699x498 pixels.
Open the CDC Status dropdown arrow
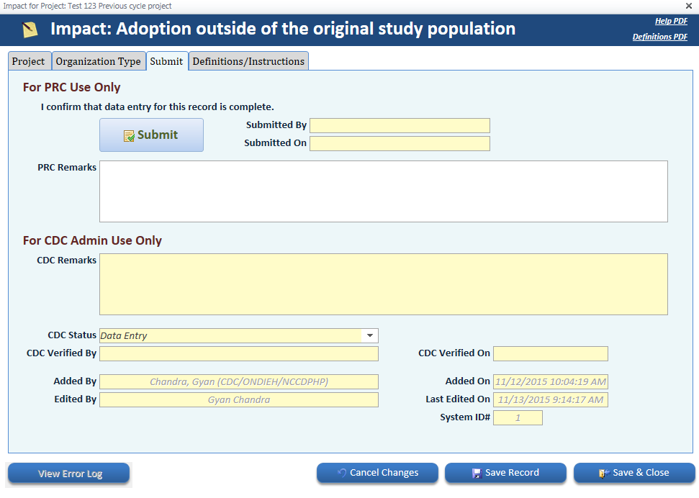(370, 335)
